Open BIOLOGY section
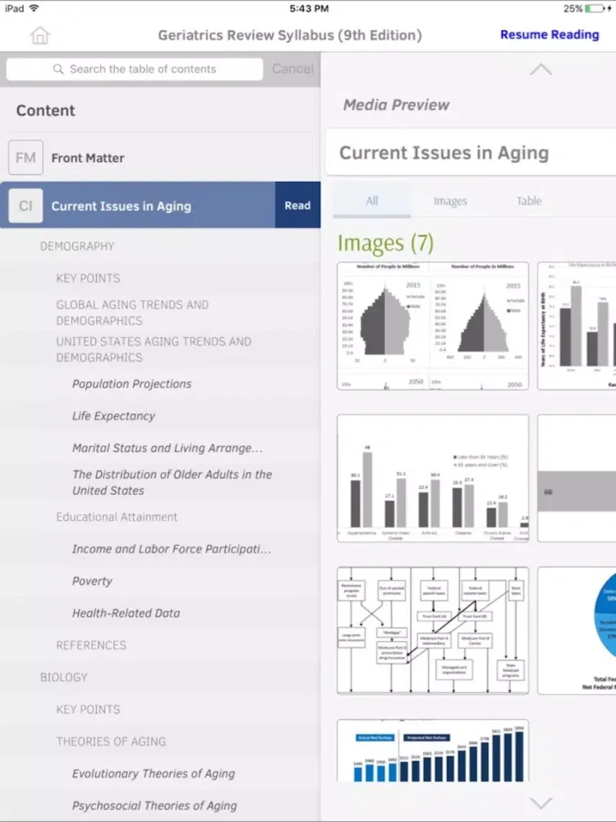Screen dimensions: 616x822 [x=63, y=677]
